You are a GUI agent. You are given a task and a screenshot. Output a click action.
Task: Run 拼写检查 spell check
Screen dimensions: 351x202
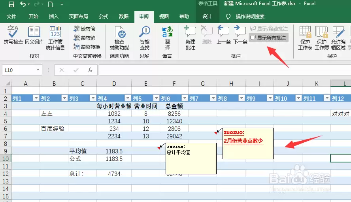click(x=13, y=35)
